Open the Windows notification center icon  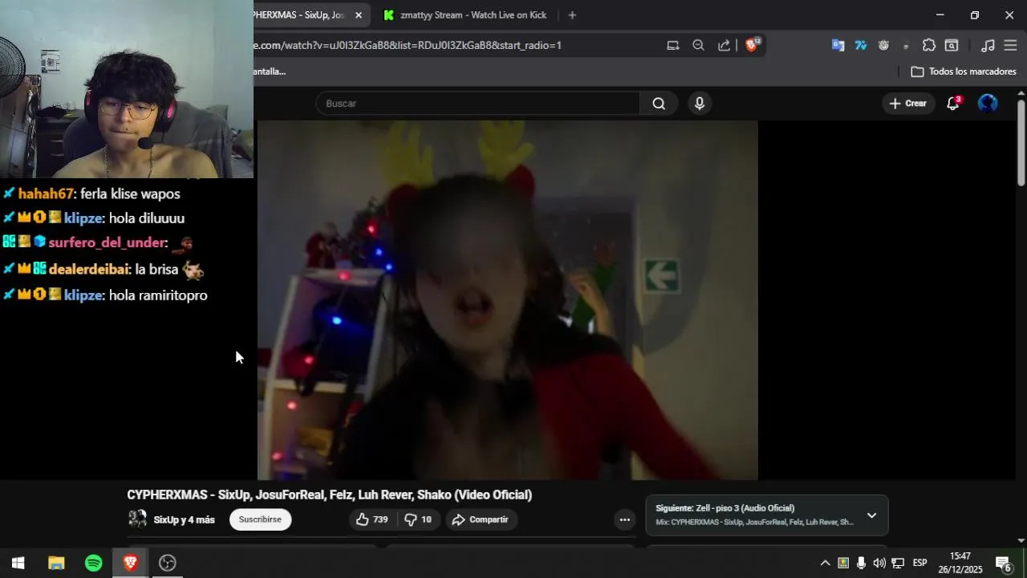click(1003, 563)
